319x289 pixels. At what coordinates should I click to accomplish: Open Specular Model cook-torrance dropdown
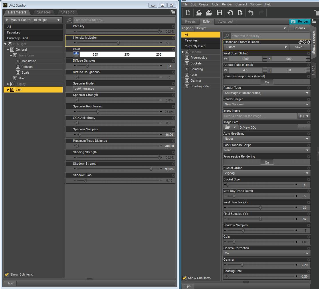pos(124,89)
